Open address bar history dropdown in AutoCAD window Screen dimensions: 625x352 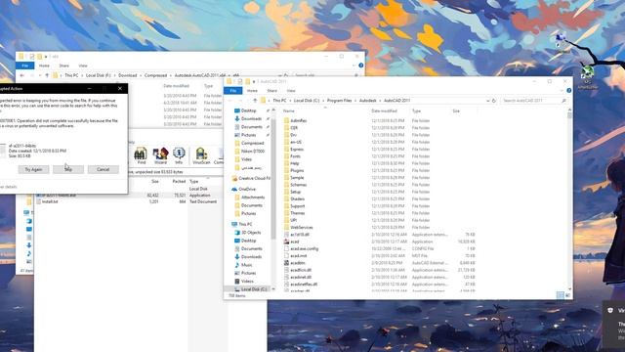coord(488,101)
